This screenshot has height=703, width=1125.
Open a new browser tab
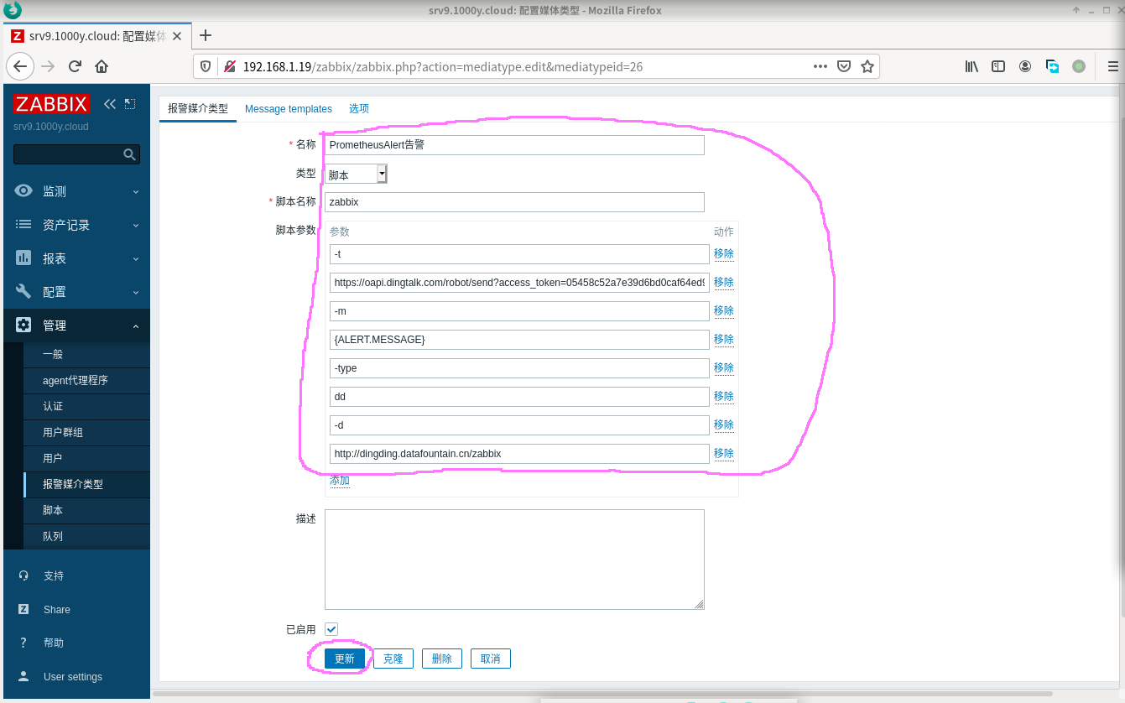206,35
